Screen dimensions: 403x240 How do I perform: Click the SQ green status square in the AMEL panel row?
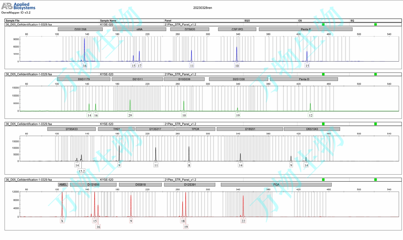375,180
